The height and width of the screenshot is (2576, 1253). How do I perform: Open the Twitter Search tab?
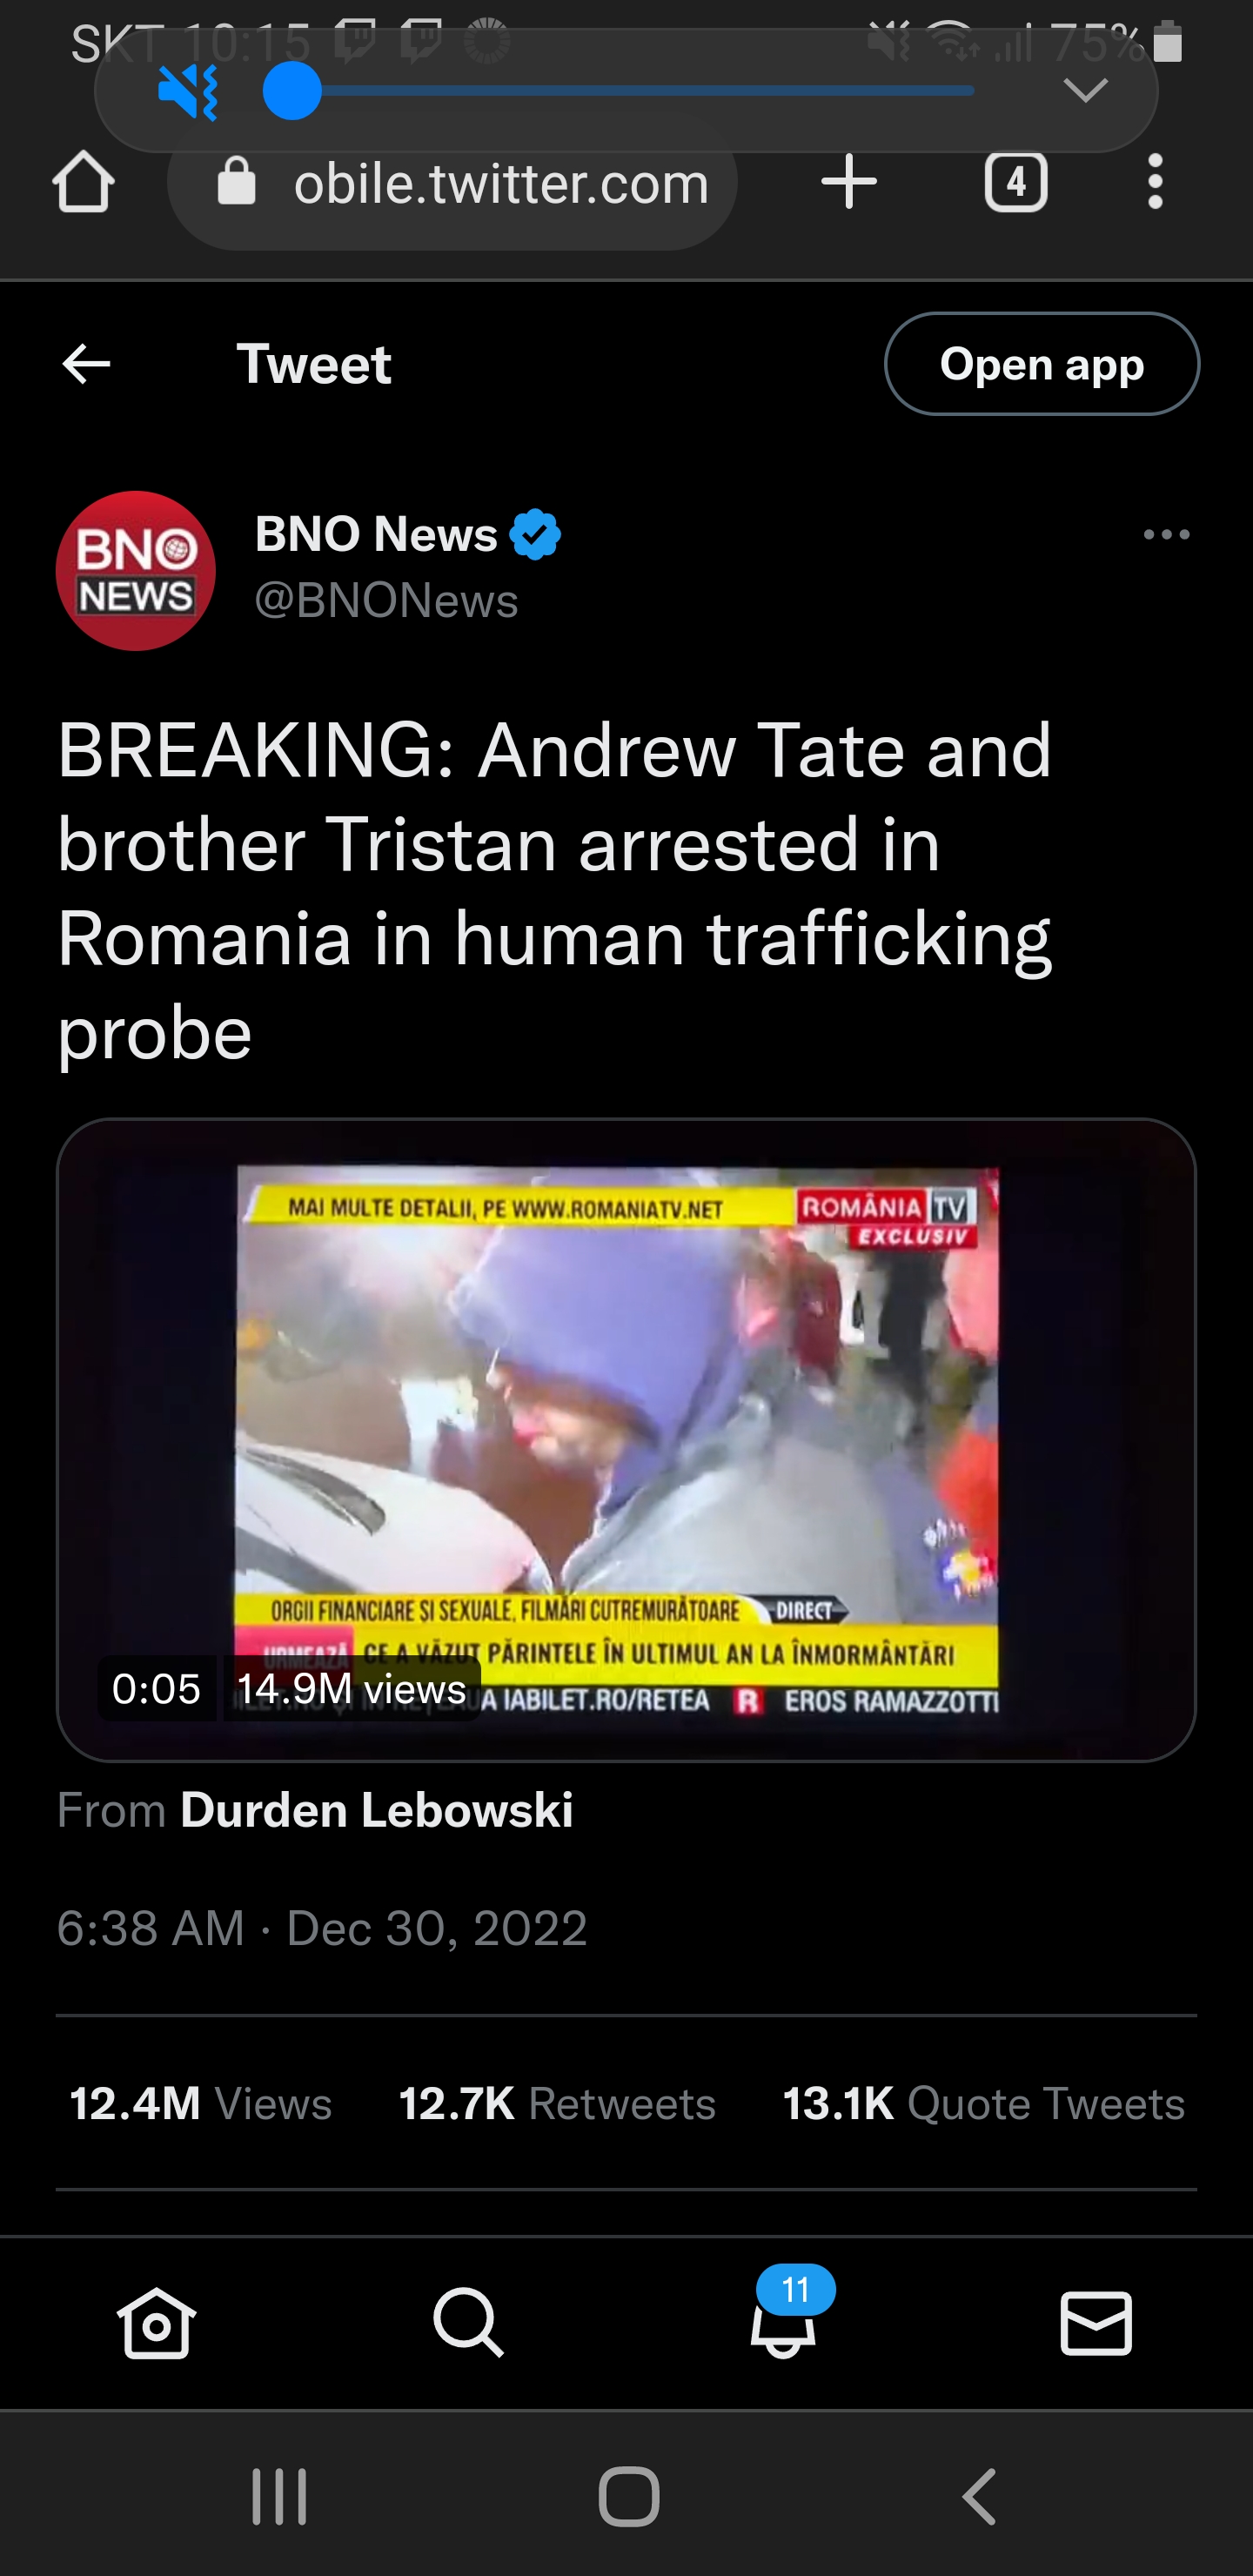pos(468,2323)
